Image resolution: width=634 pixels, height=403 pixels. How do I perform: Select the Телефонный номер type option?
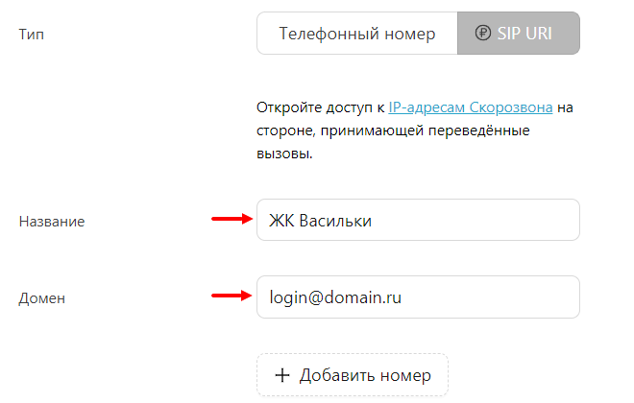point(356,34)
